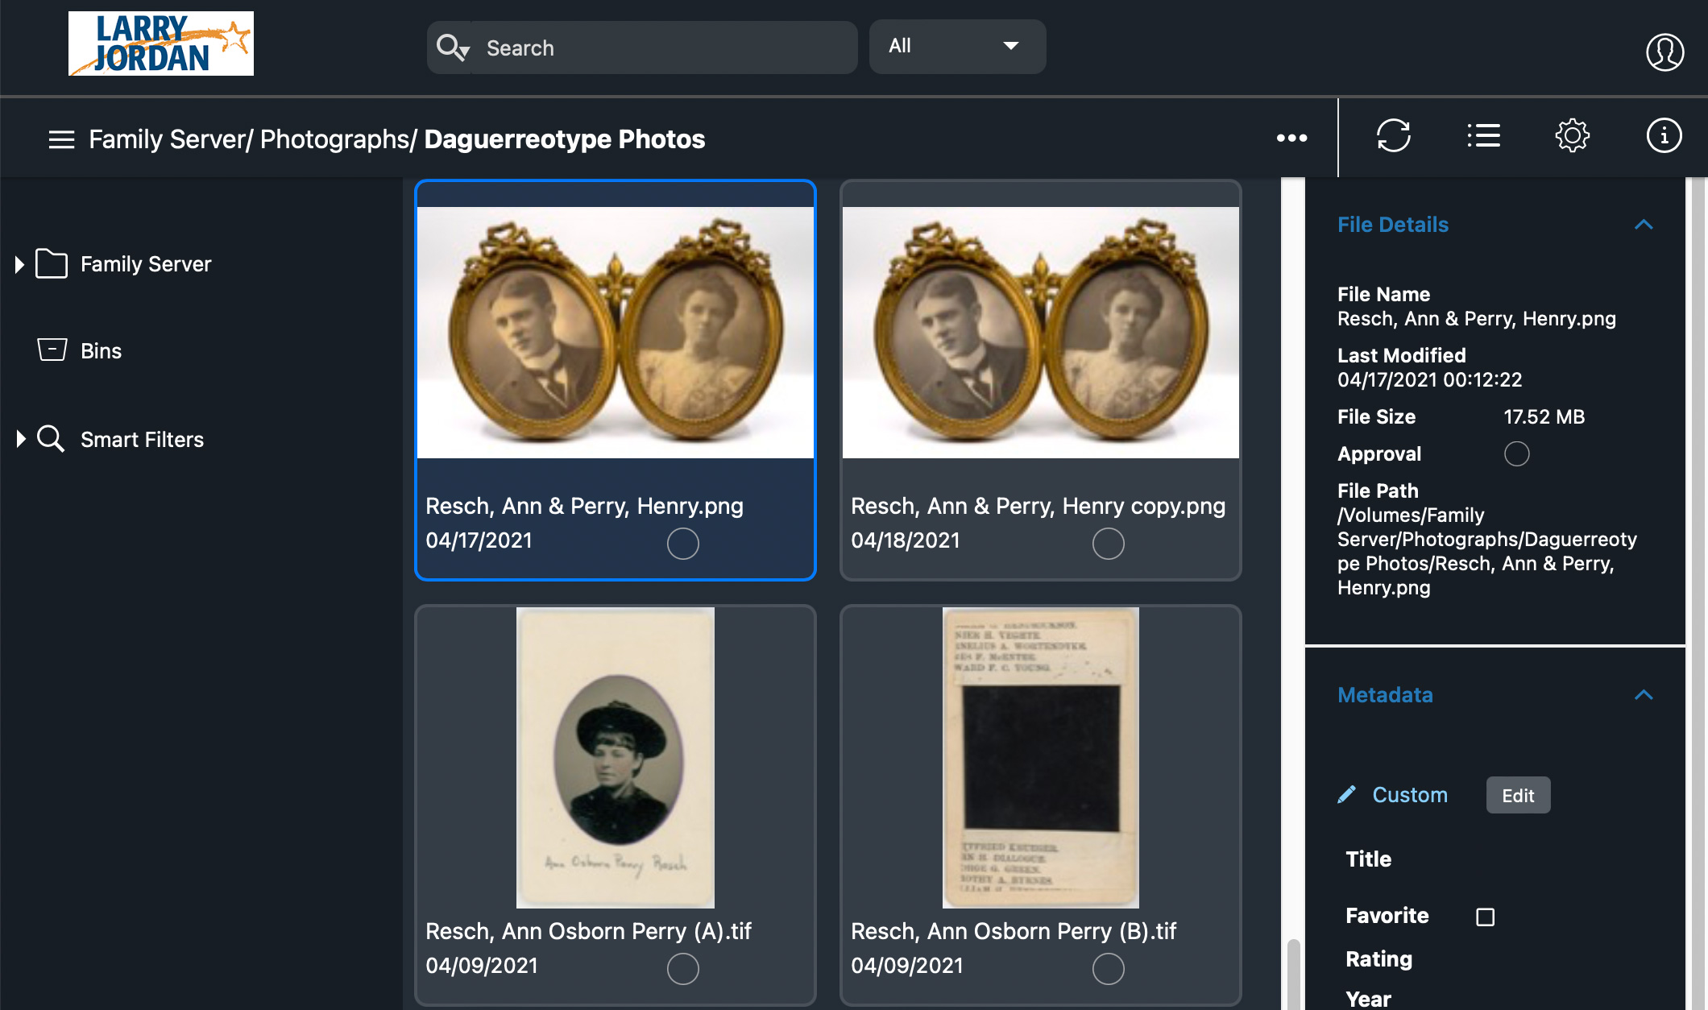
Task: Open Bins in the sidebar
Action: point(101,351)
